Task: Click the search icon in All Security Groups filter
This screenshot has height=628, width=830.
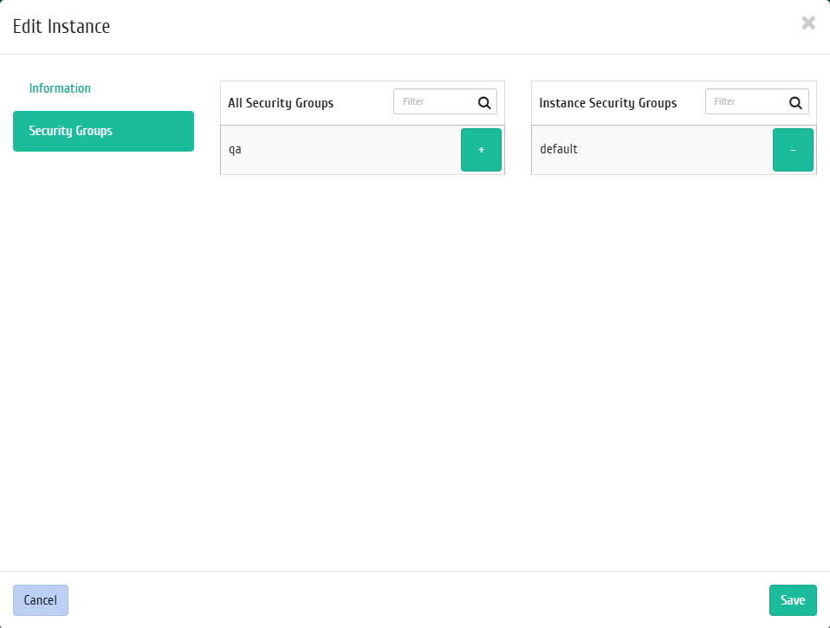Action: tap(484, 102)
